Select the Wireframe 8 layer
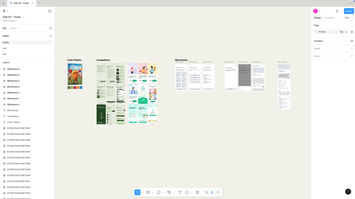 (x=13, y=69)
